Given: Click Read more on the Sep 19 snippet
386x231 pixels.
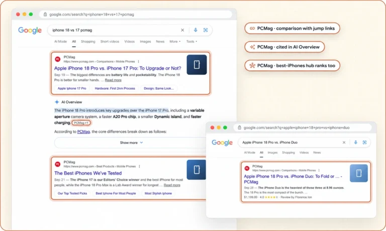Looking at the screenshot, I should [x=113, y=80].
